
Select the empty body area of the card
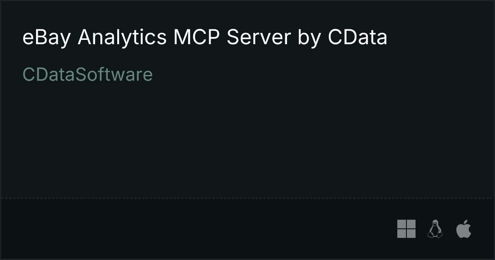(247, 139)
